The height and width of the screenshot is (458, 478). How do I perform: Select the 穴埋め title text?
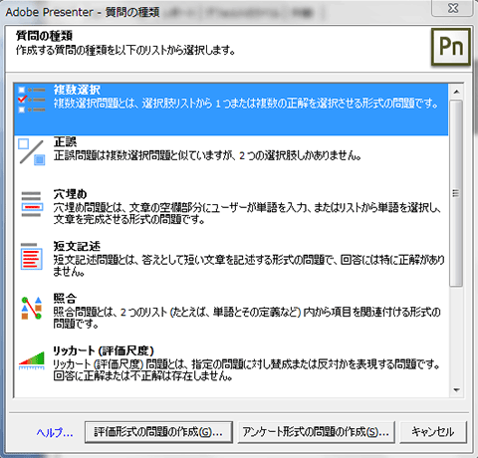click(x=71, y=194)
